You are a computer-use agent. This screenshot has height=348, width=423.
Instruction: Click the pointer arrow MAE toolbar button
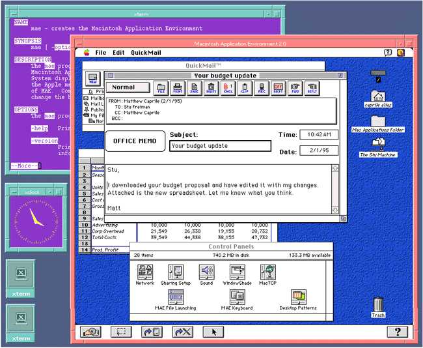pos(213,332)
